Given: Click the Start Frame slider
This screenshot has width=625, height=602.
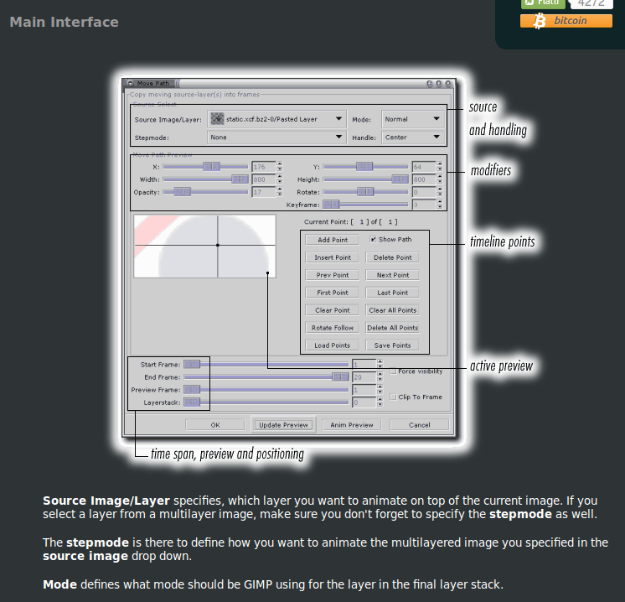Looking at the screenshot, I should pos(266,364).
